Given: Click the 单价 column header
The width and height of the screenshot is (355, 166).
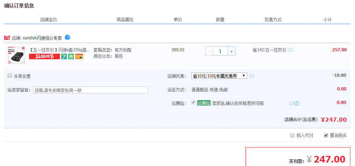Looking at the screenshot, I should (178, 20).
